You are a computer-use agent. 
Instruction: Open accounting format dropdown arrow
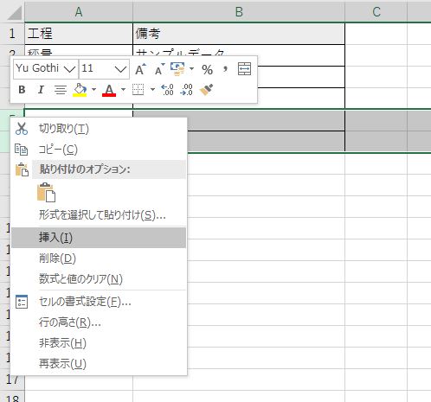tap(191, 69)
